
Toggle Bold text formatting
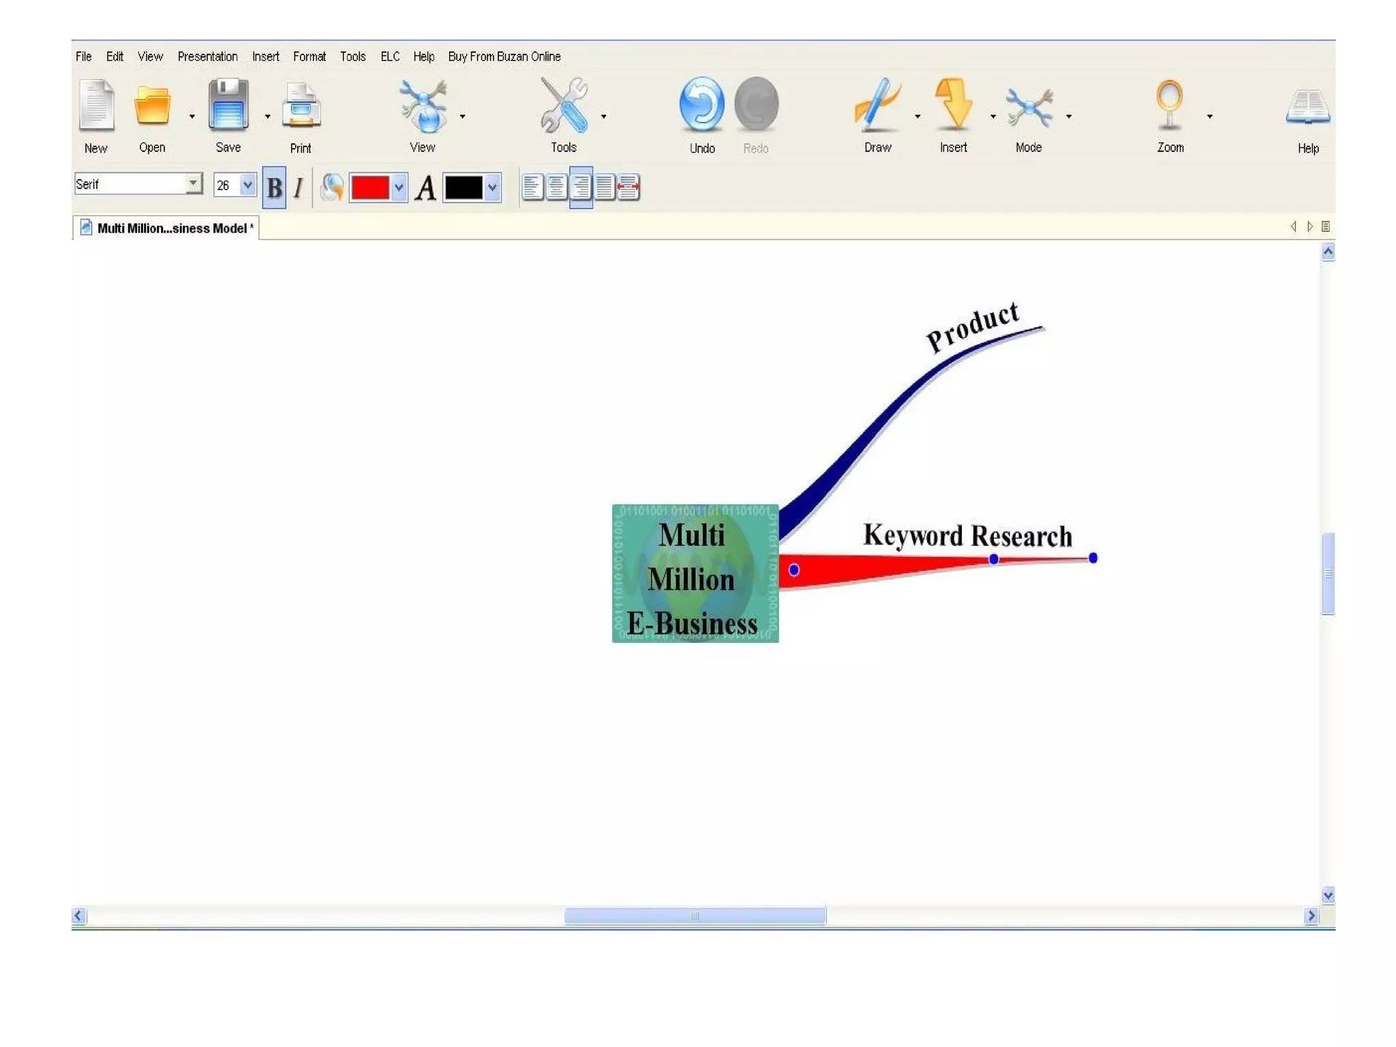pyautogui.click(x=274, y=187)
